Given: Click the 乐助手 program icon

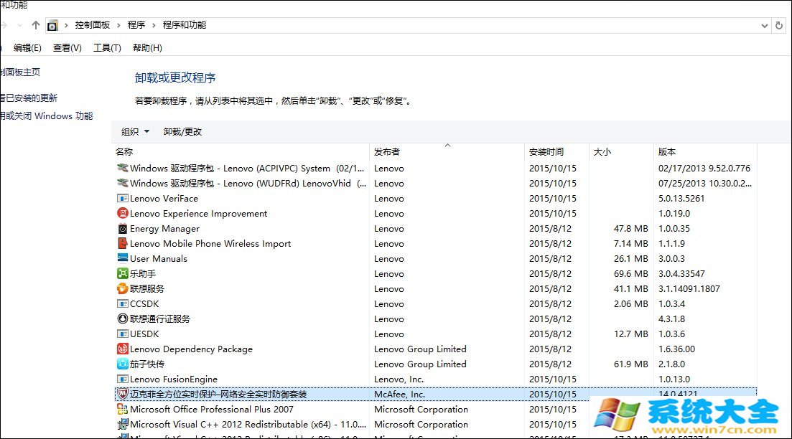Looking at the screenshot, I should [122, 273].
